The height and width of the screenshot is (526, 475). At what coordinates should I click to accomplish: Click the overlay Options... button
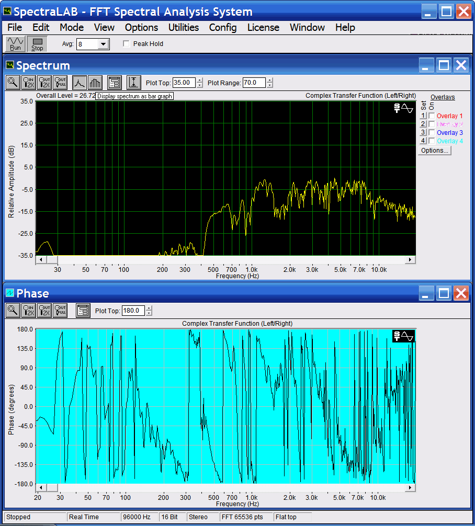(435, 151)
